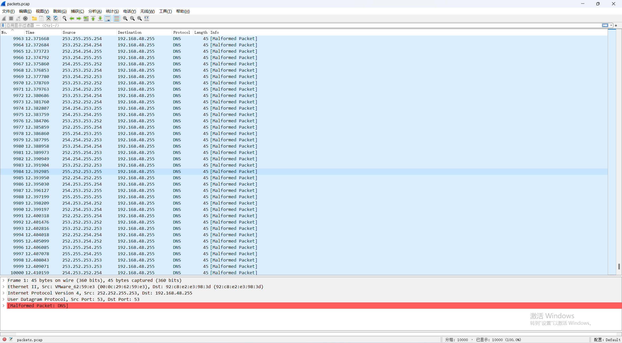Reload the capture file
Viewport: 622px width, 343px height.
click(56, 18)
